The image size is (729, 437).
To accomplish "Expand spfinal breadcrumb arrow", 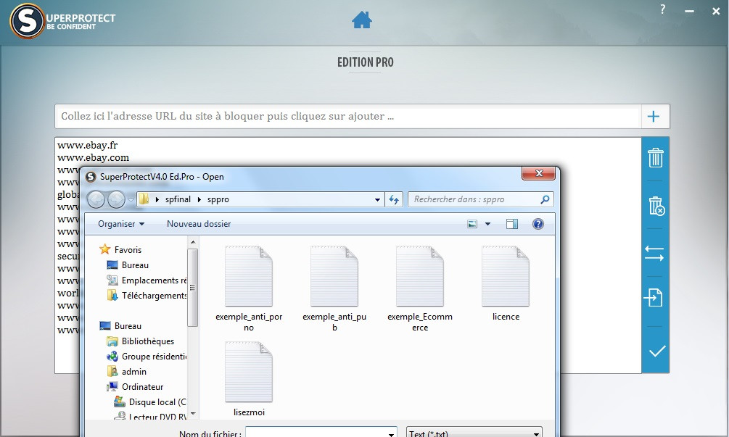I will (x=199, y=200).
